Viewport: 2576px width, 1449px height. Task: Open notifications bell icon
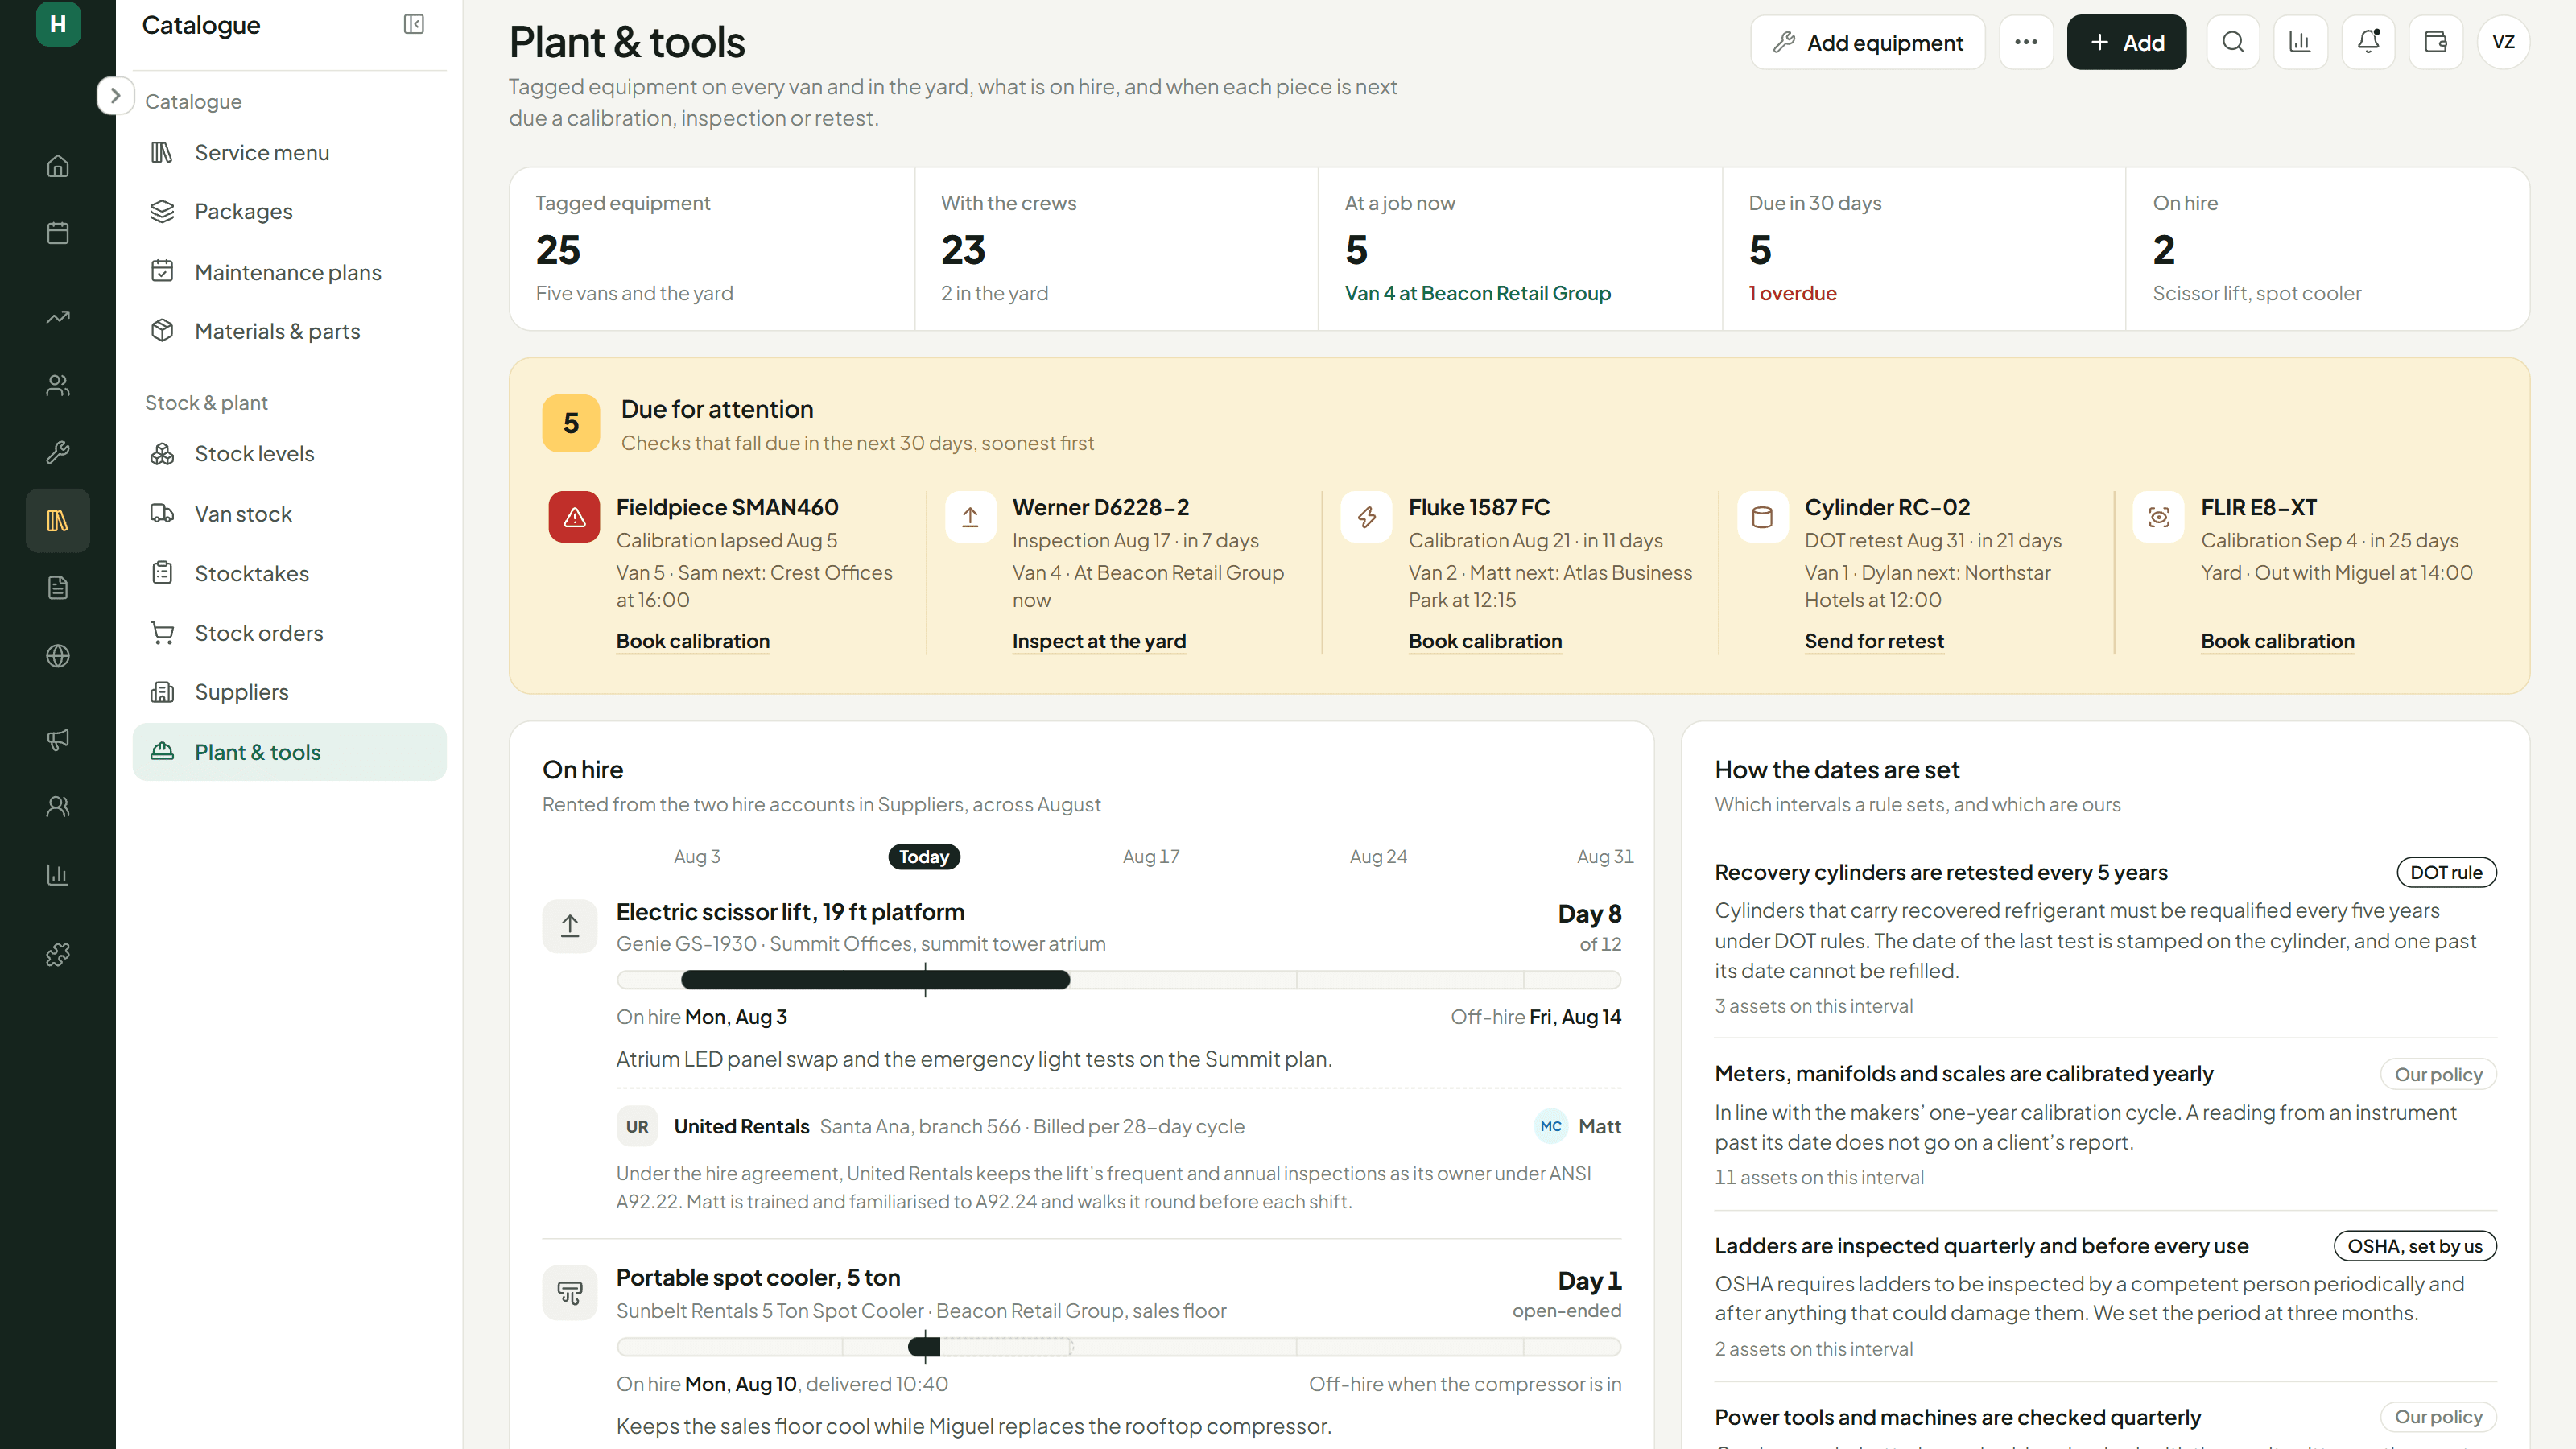[x=2367, y=42]
